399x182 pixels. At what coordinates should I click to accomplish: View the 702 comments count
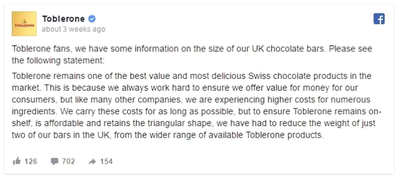pos(68,161)
